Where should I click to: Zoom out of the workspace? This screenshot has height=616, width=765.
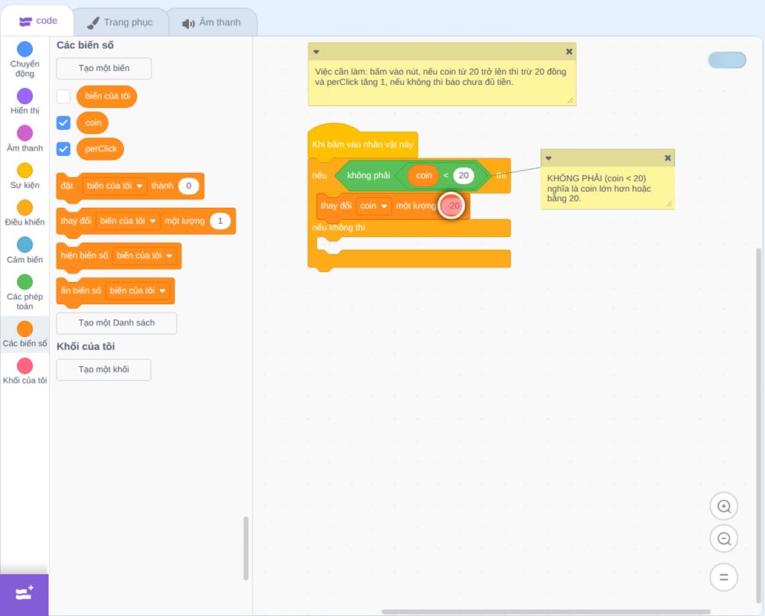coord(724,539)
